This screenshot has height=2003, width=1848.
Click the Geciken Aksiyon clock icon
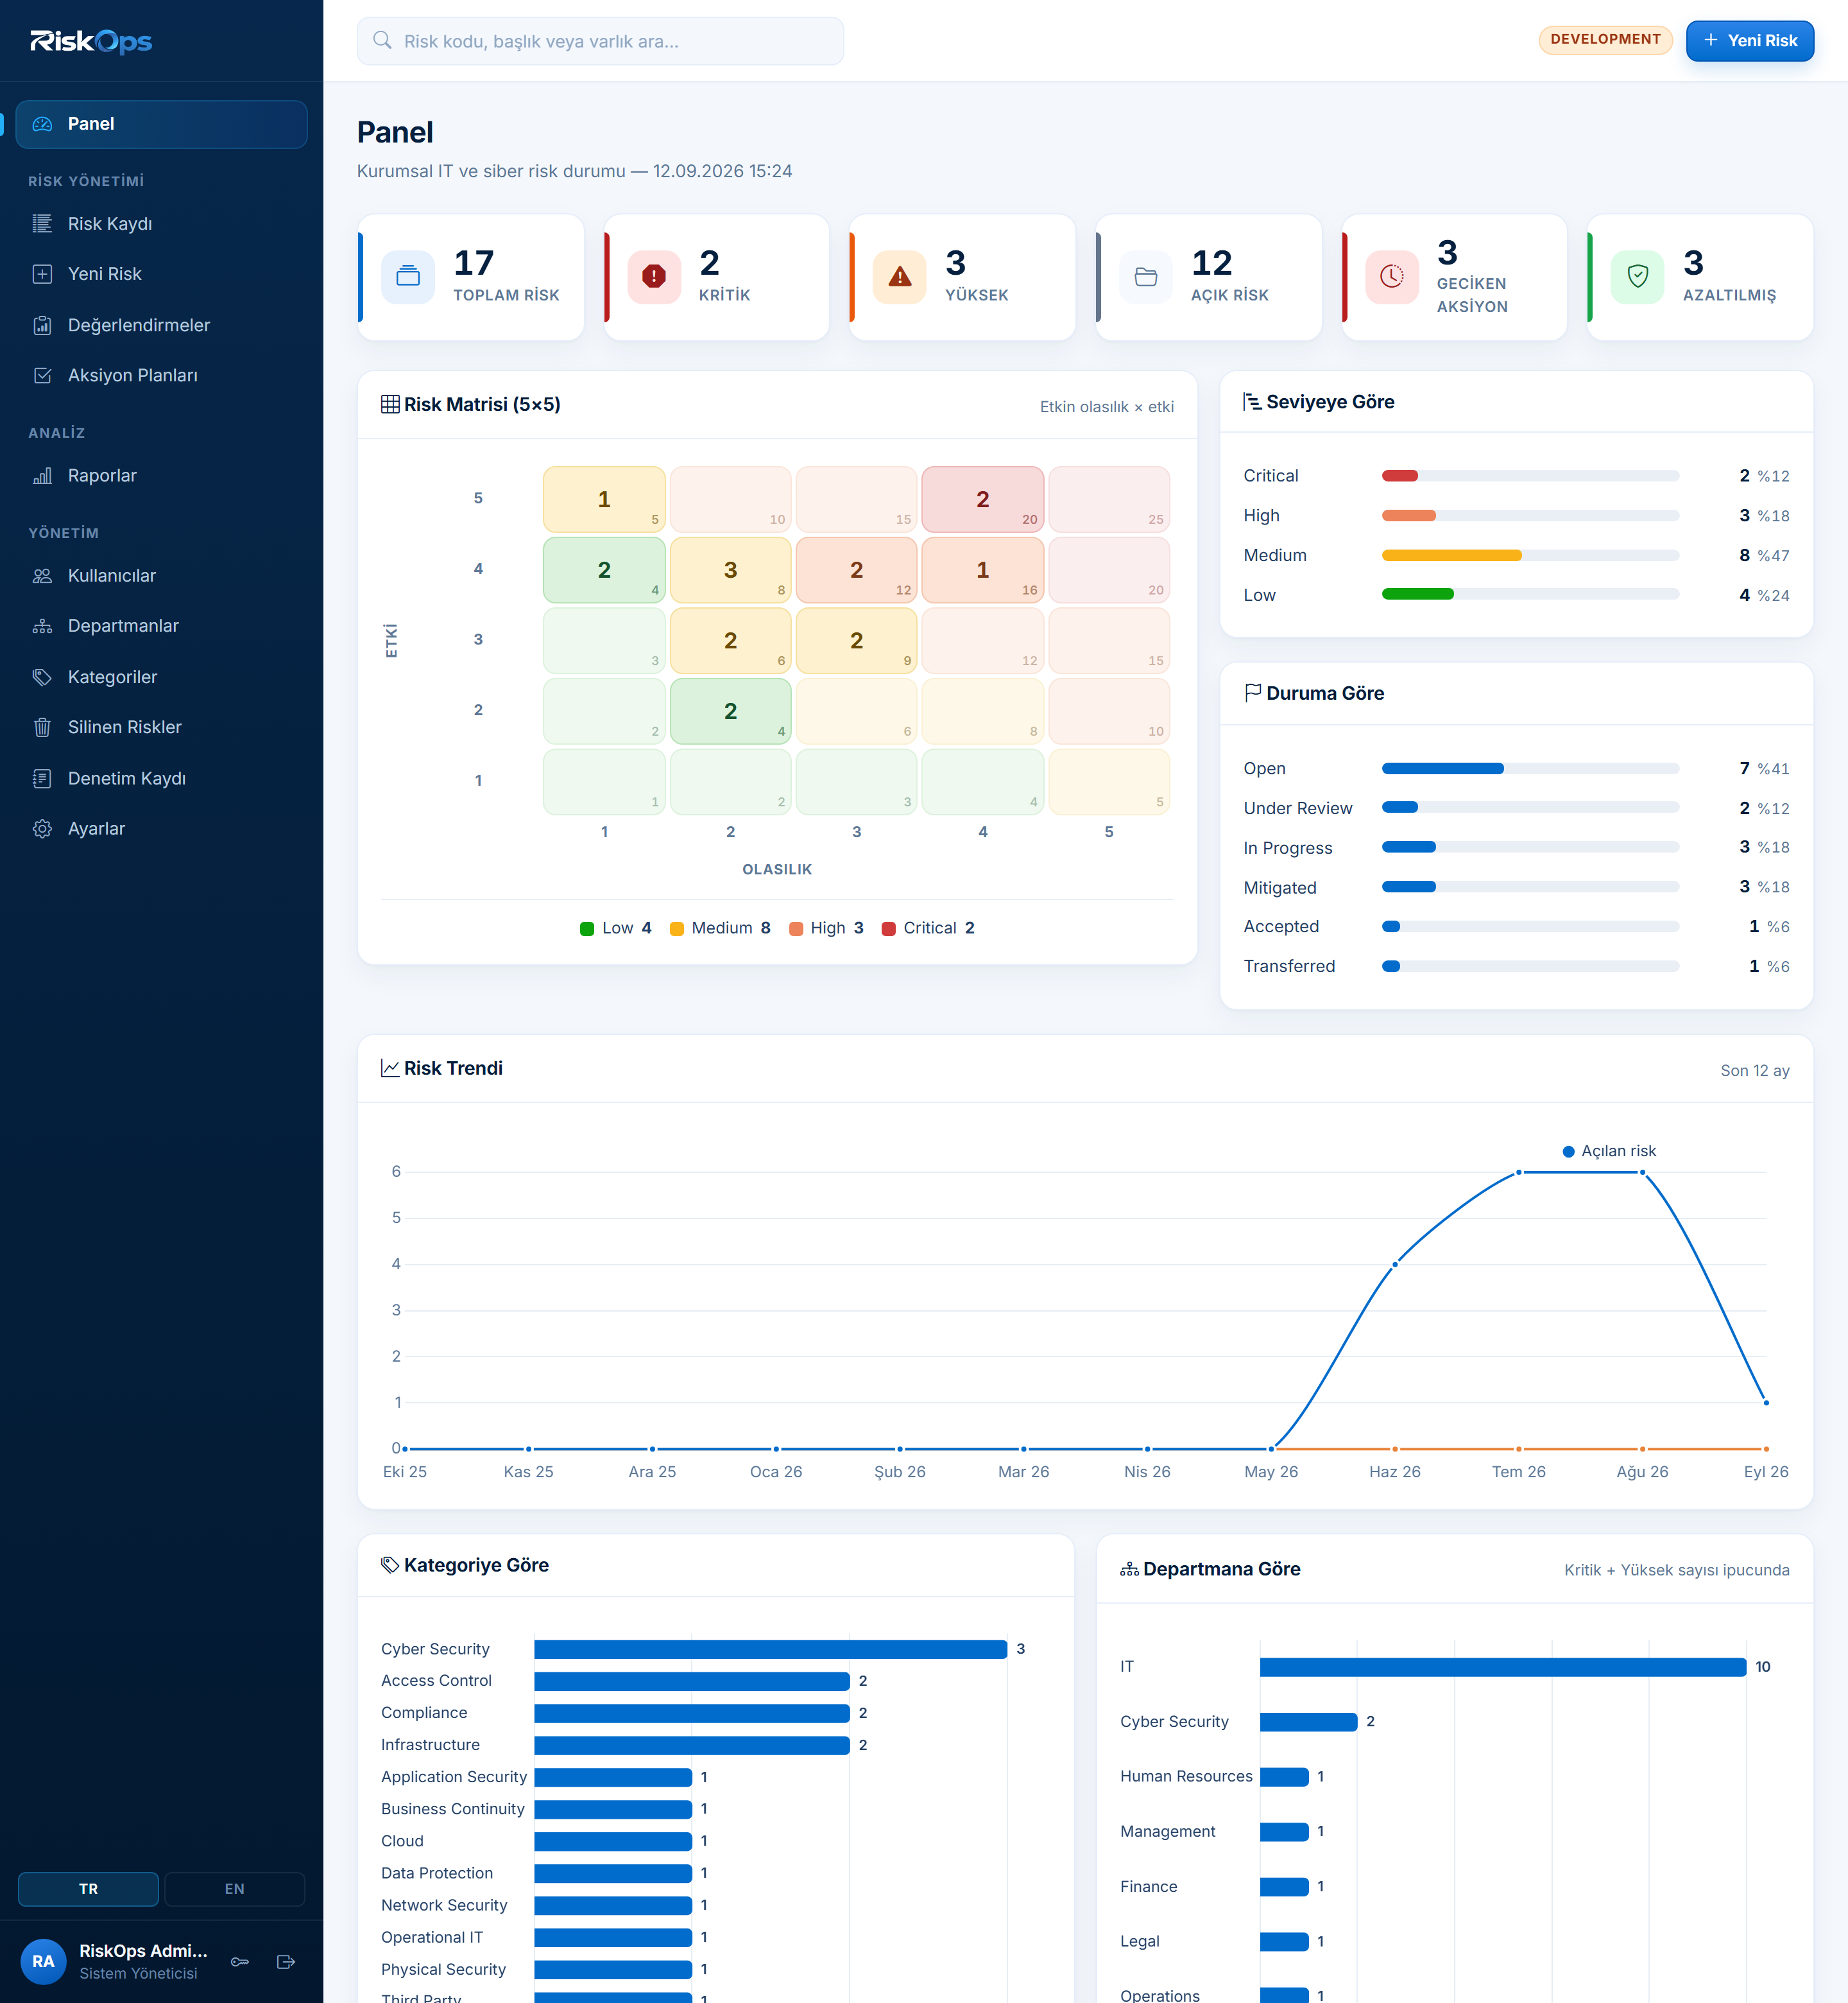pyautogui.click(x=1392, y=277)
